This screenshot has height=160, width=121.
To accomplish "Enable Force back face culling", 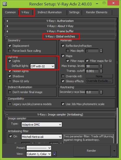I will pyautogui.click(x=10, y=51).
